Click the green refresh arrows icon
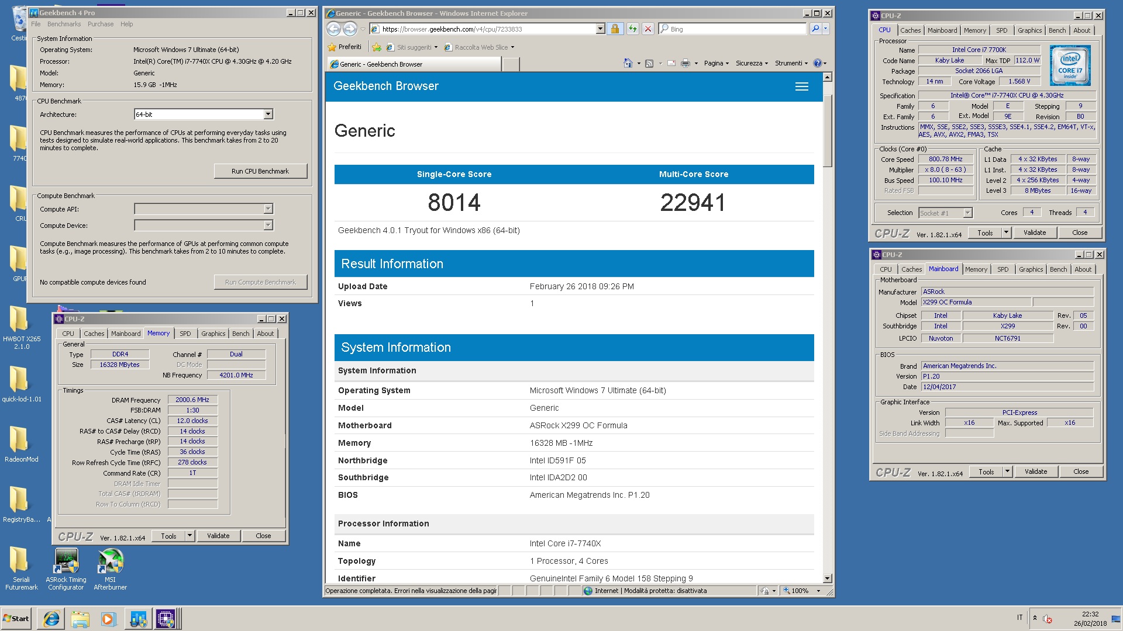The image size is (1123, 631). coord(632,29)
